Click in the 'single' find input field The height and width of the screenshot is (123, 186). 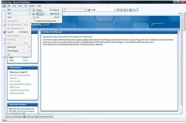click(x=102, y=10)
